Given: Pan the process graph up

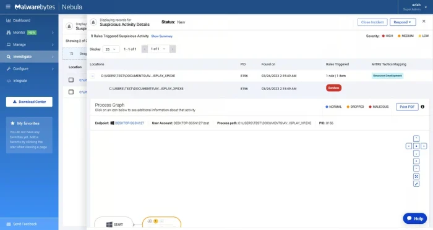Looking at the screenshot, I should [x=416, y=138].
